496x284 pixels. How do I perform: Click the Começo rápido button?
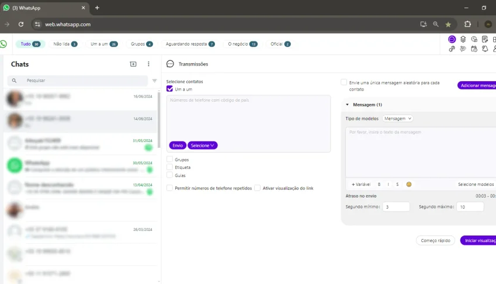click(435, 240)
